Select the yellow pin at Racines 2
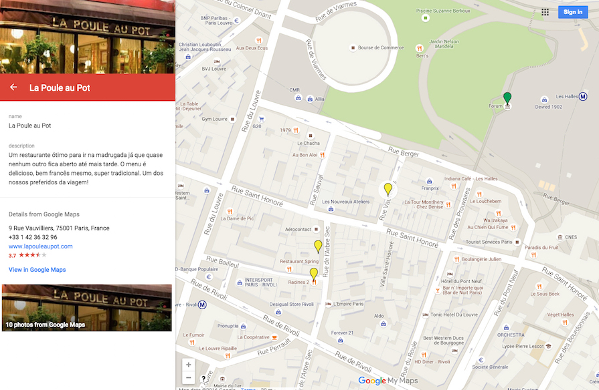The image size is (599, 390). pyautogui.click(x=314, y=274)
